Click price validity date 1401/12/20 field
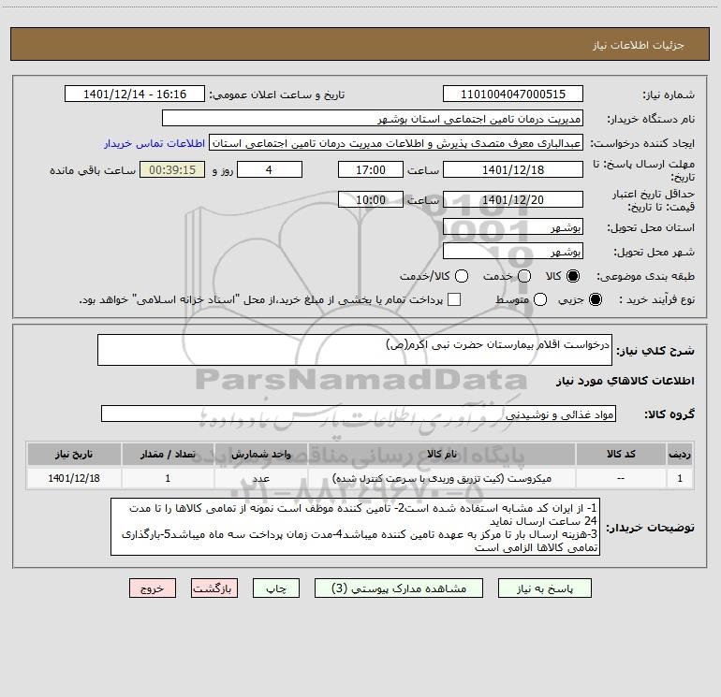 point(513,199)
